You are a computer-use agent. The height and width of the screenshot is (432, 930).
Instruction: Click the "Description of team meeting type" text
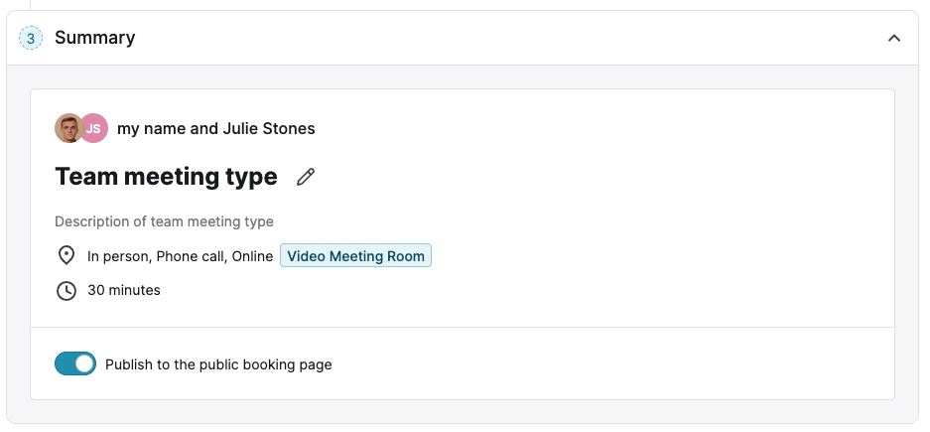point(164,221)
